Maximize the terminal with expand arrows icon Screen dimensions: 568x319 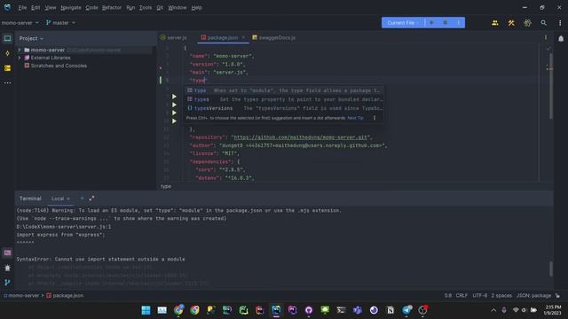pos(91,198)
